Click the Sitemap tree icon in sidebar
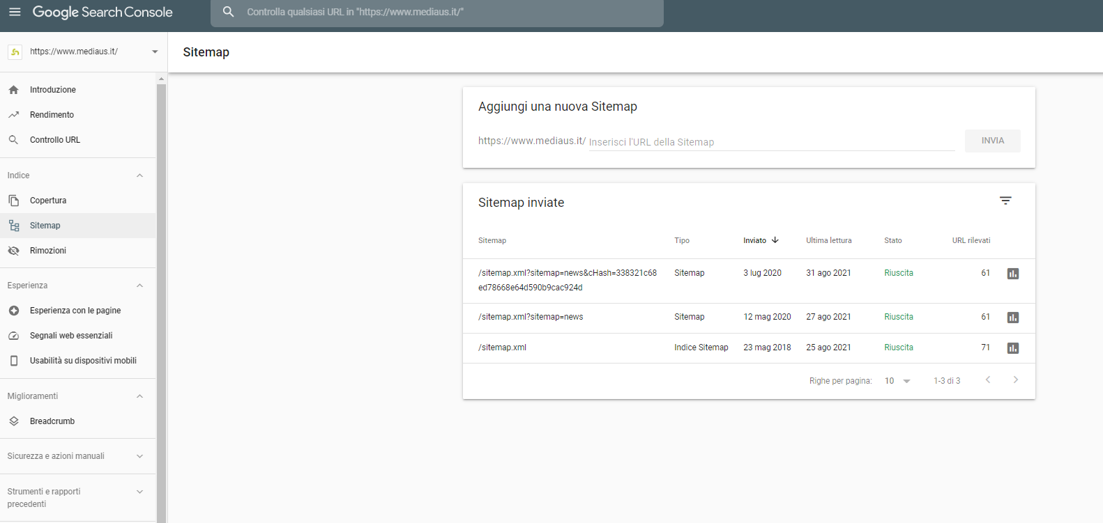The height and width of the screenshot is (523, 1103). 13,226
